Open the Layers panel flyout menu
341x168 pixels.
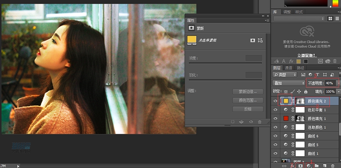339,68
